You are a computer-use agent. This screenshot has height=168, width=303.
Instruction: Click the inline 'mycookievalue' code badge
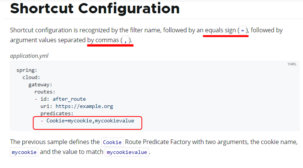pyautogui.click(x=126, y=152)
